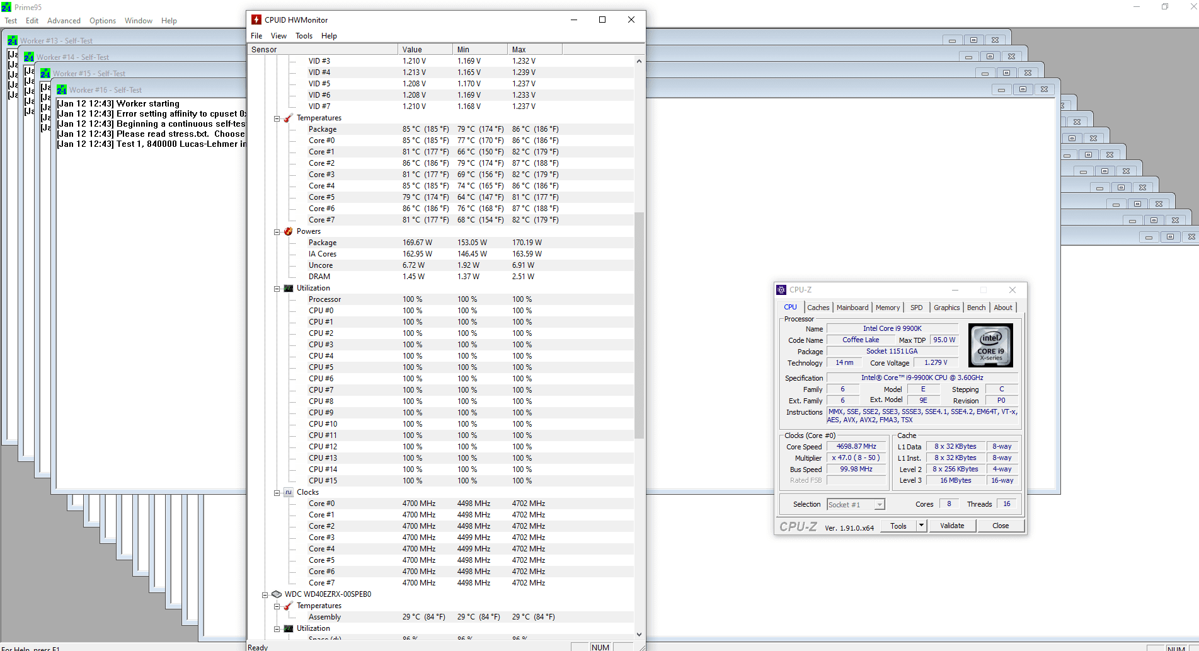Open the Socket #1 selection dropdown

coord(880,504)
